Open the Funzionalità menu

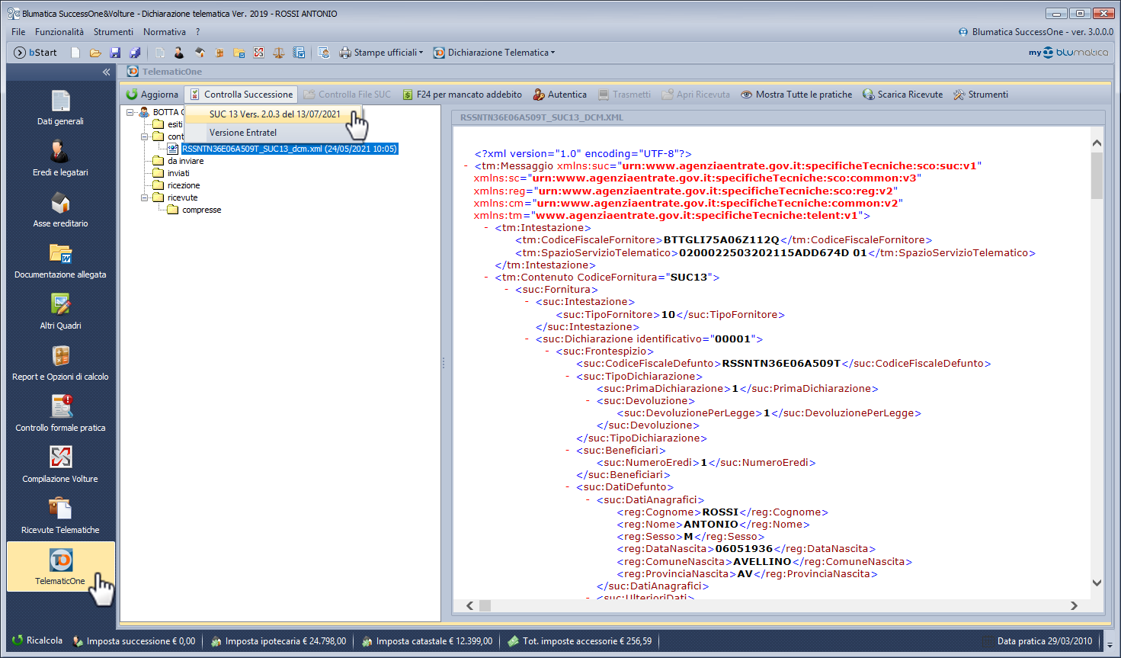click(59, 32)
